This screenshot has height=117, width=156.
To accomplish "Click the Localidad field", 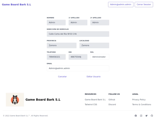I will point(94,45).
